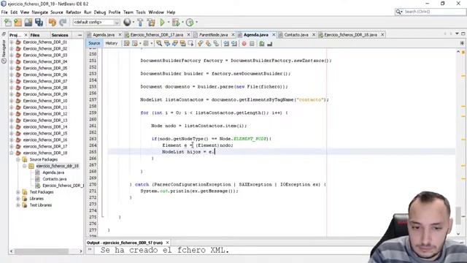Viewport: 467px width, 263px height.
Task: Toggle Rectangular Selection in editor toolbar
Action: click(x=190, y=44)
